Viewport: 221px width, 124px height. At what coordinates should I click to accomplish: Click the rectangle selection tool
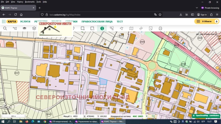(82, 28)
